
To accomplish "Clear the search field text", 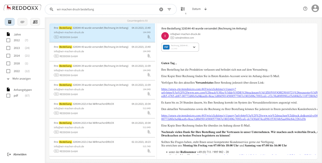I will (161, 9).
